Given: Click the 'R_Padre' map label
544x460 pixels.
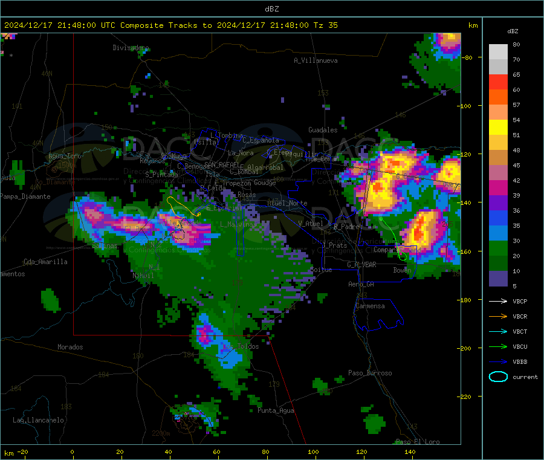Looking at the screenshot, I should [346, 227].
